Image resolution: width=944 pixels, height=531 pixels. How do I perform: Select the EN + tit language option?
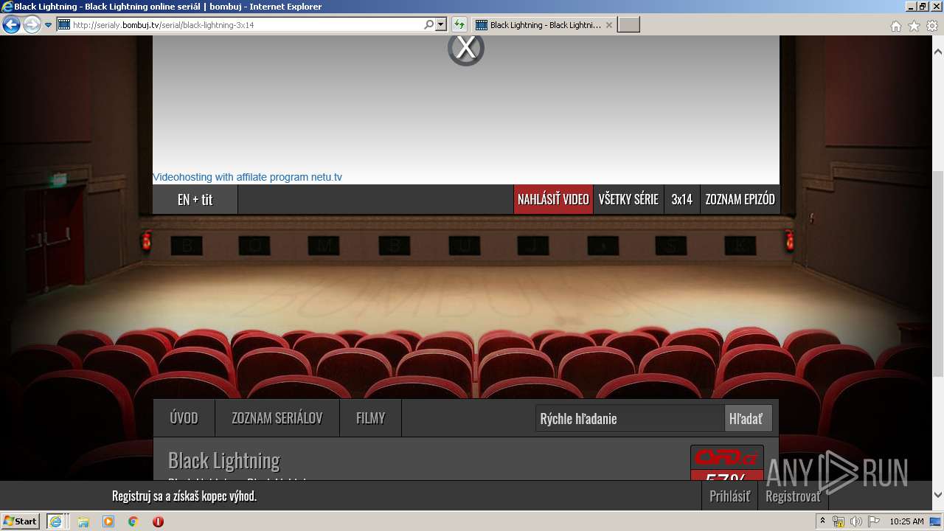195,199
